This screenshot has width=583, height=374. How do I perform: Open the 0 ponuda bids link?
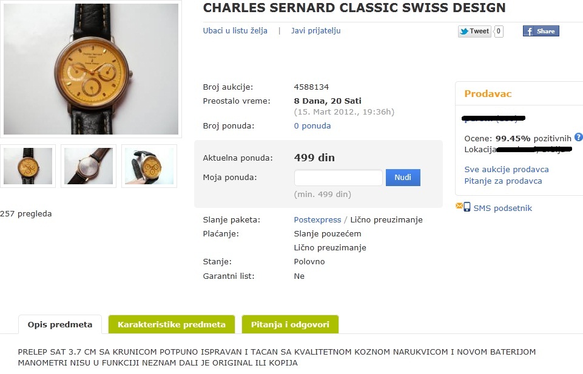click(312, 126)
